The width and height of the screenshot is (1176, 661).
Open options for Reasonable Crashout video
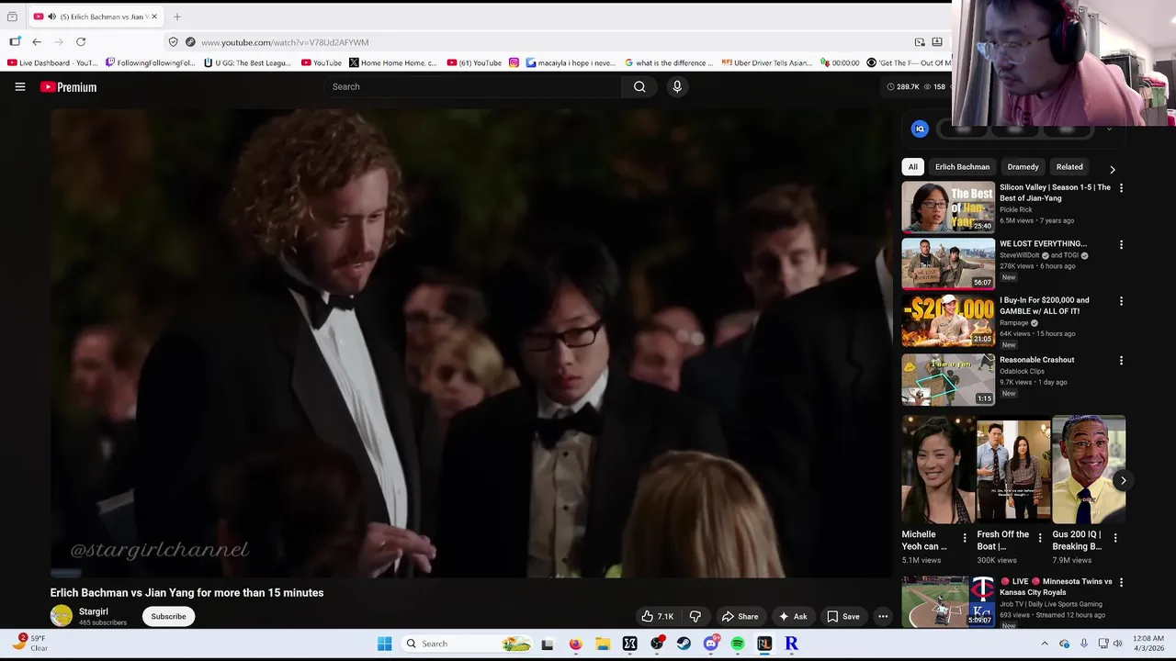[1121, 361]
